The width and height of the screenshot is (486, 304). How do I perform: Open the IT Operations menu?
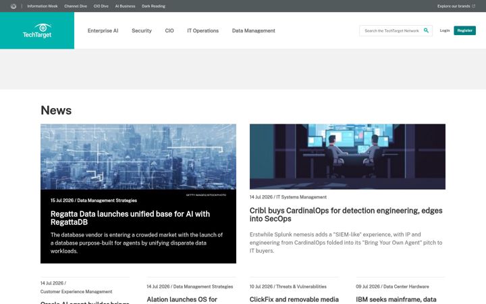pos(202,30)
